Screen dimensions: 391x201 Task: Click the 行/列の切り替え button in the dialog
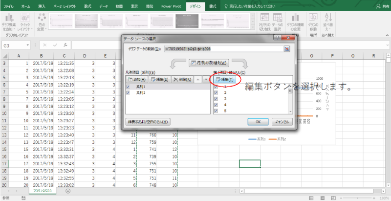click(208, 63)
